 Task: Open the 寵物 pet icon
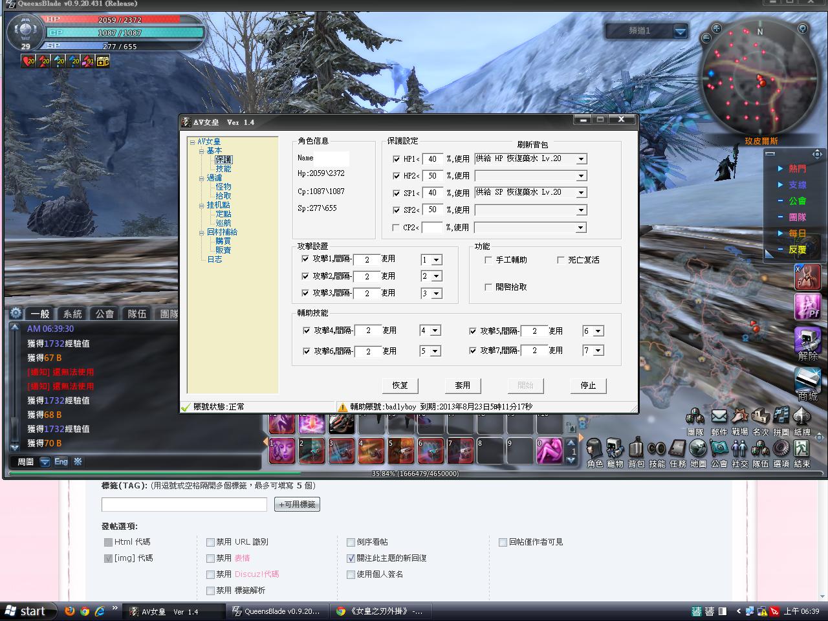[x=615, y=448]
